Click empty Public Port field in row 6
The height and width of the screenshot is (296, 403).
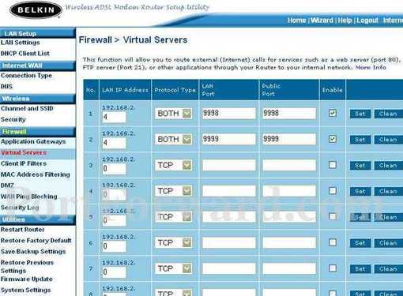coord(289,242)
